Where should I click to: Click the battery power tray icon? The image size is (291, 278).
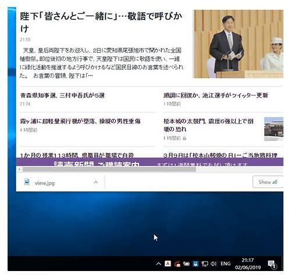(186, 263)
